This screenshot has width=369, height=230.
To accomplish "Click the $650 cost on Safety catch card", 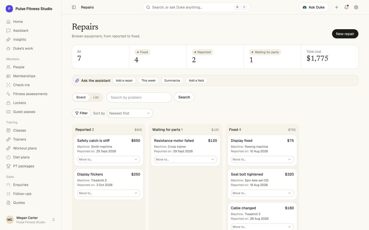I will coord(136,140).
